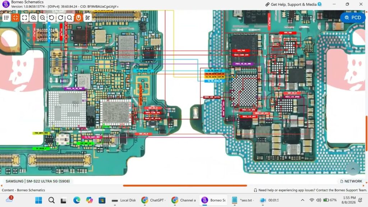The image size is (368, 207).
Task: Switch to Channel Chrome window
Action: point(184,200)
